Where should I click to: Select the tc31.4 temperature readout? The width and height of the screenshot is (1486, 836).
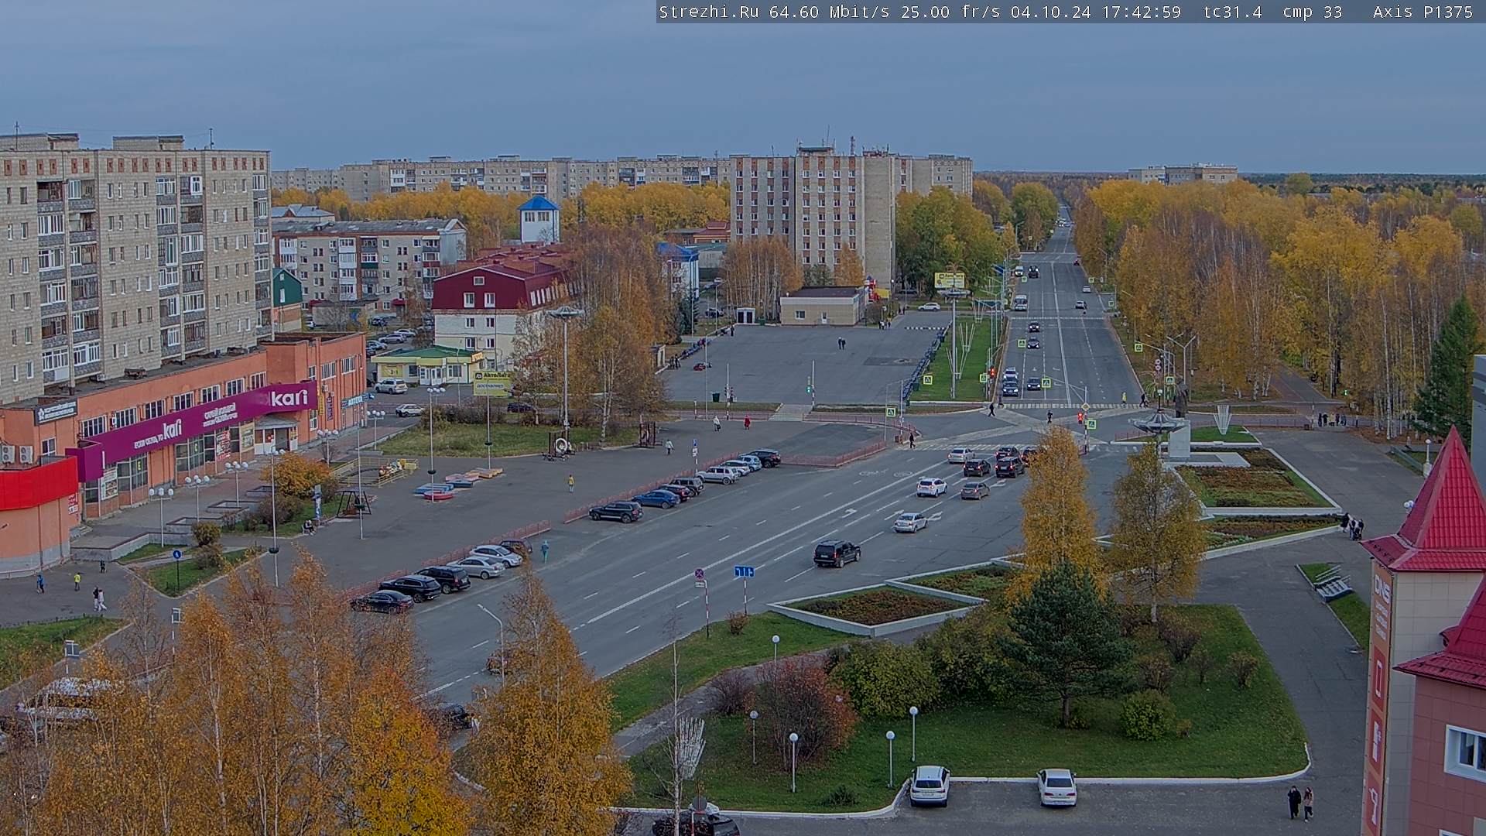tap(1232, 12)
